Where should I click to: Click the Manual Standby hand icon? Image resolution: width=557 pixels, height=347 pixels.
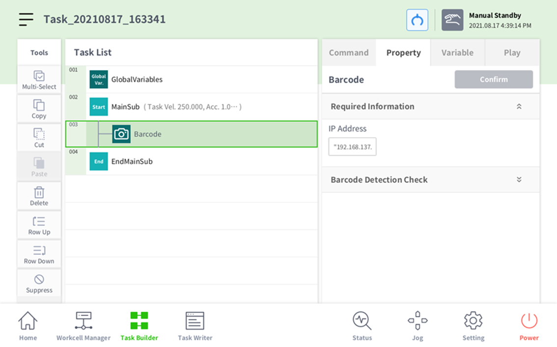point(452,20)
